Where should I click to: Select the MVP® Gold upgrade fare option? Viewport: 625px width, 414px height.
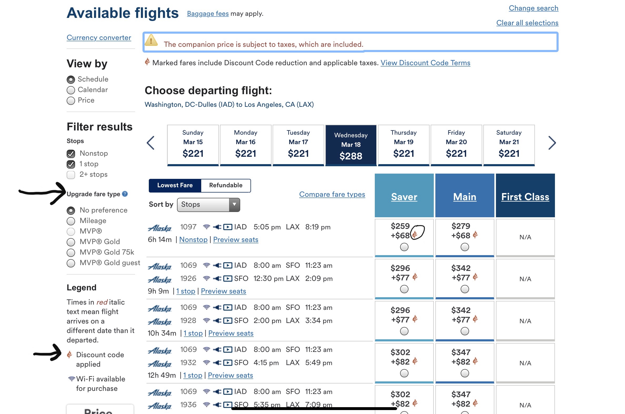(71, 242)
